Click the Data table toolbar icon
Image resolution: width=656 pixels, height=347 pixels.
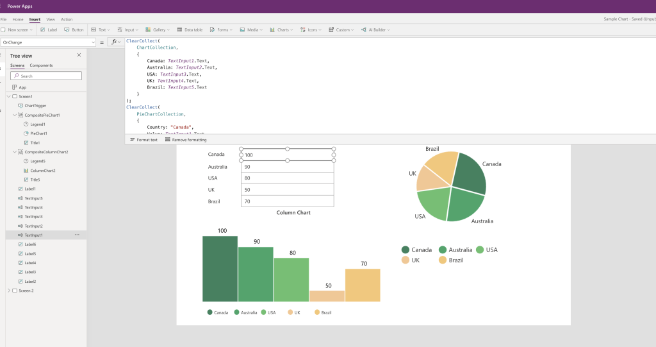(x=189, y=30)
